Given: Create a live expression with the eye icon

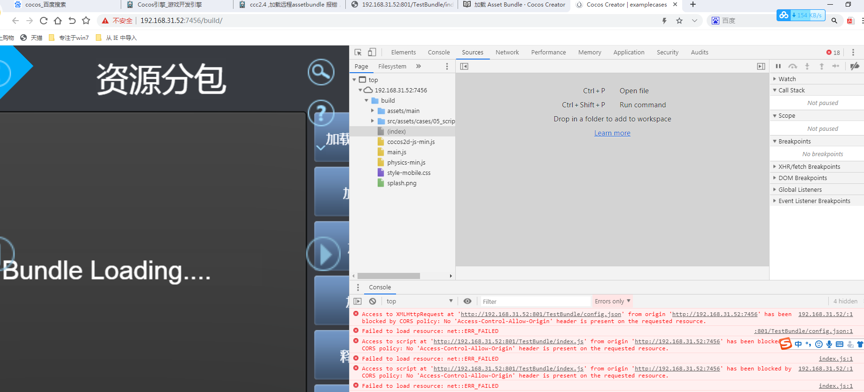Looking at the screenshot, I should 467,302.
